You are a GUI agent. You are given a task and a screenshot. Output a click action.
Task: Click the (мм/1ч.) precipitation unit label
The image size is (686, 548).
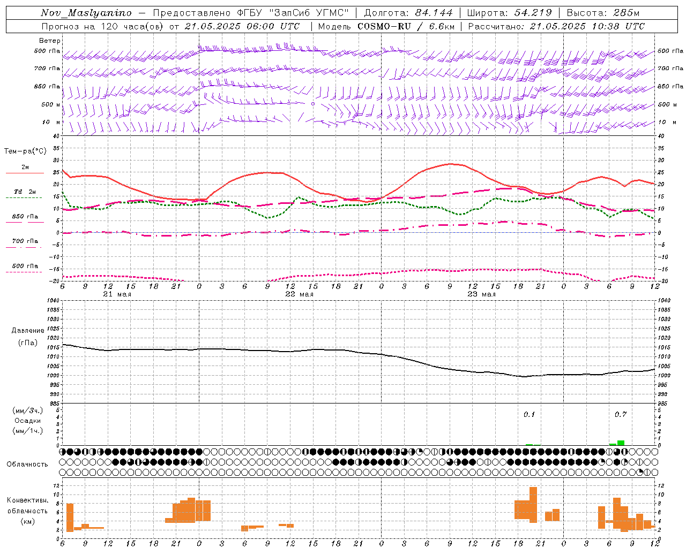28,431
